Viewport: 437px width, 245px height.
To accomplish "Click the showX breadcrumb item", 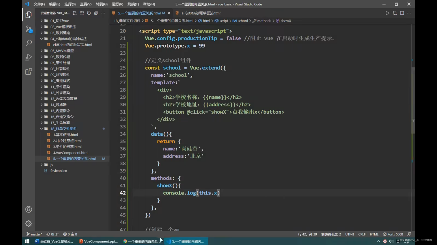I will point(283,21).
